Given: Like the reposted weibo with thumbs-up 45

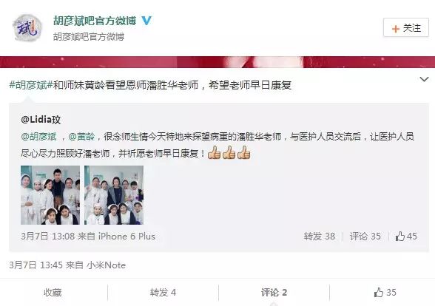Looking at the screenshot, I should [406, 237].
